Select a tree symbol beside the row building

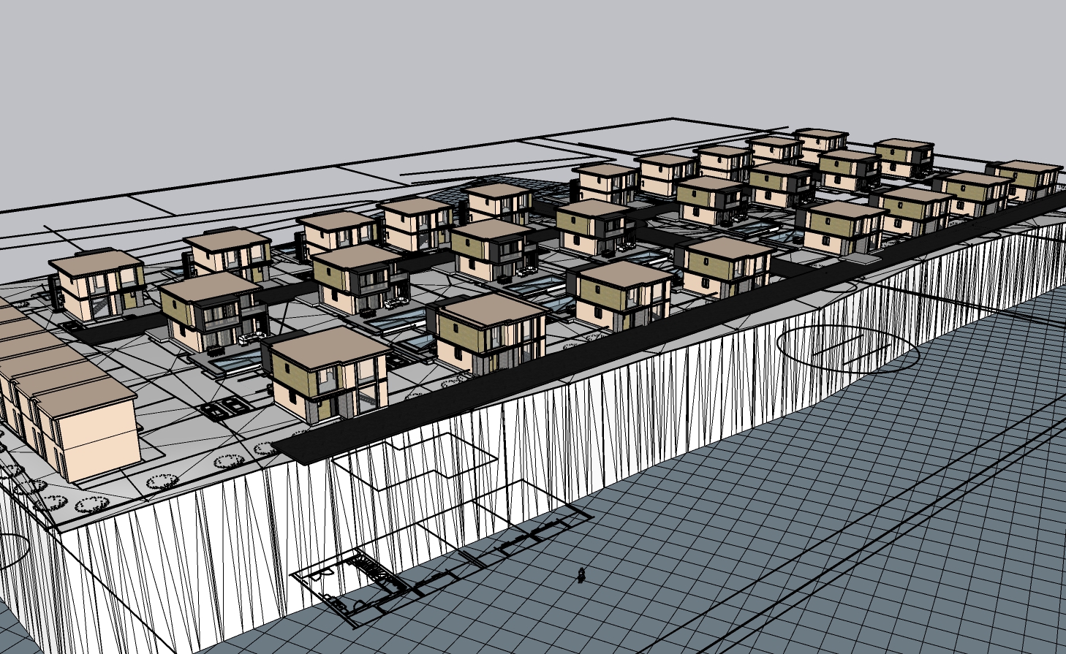pyautogui.click(x=161, y=482)
